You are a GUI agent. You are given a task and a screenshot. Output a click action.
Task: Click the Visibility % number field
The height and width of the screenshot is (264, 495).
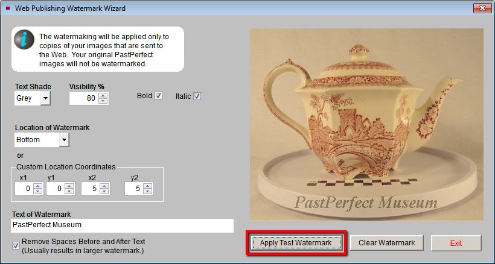click(83, 98)
